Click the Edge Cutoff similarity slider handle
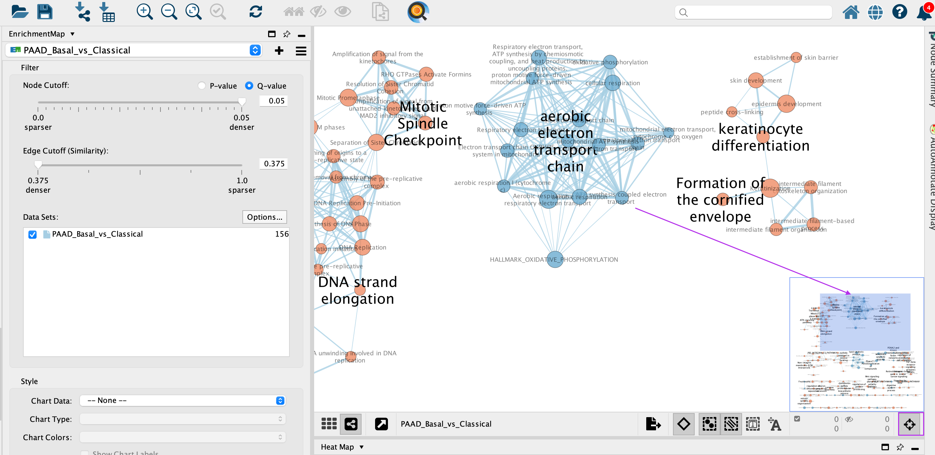This screenshot has width=935, height=455. point(38,165)
